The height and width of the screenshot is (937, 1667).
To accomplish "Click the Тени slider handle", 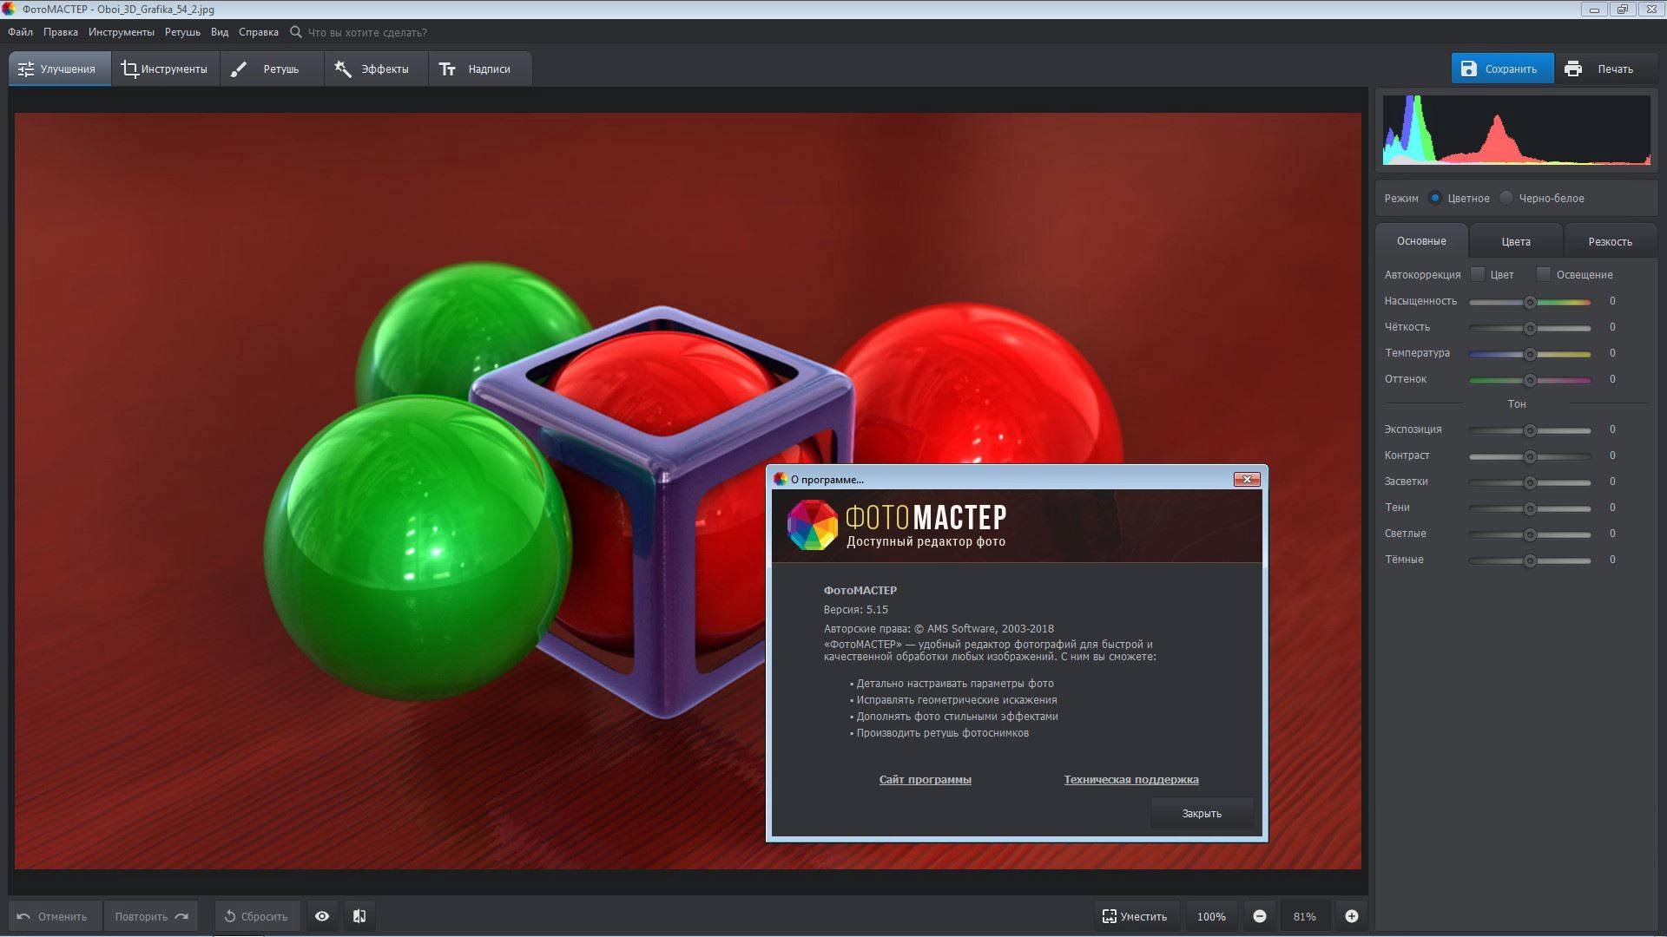I will (1531, 508).
